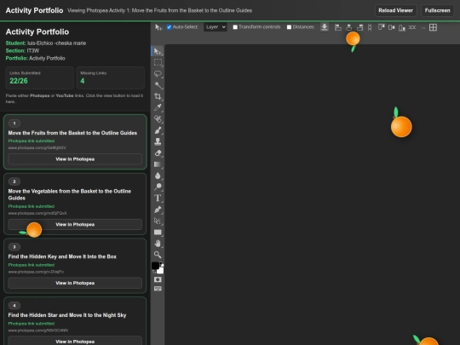460x345 pixels.
Task: Select the Crop tool
Action: (158, 96)
